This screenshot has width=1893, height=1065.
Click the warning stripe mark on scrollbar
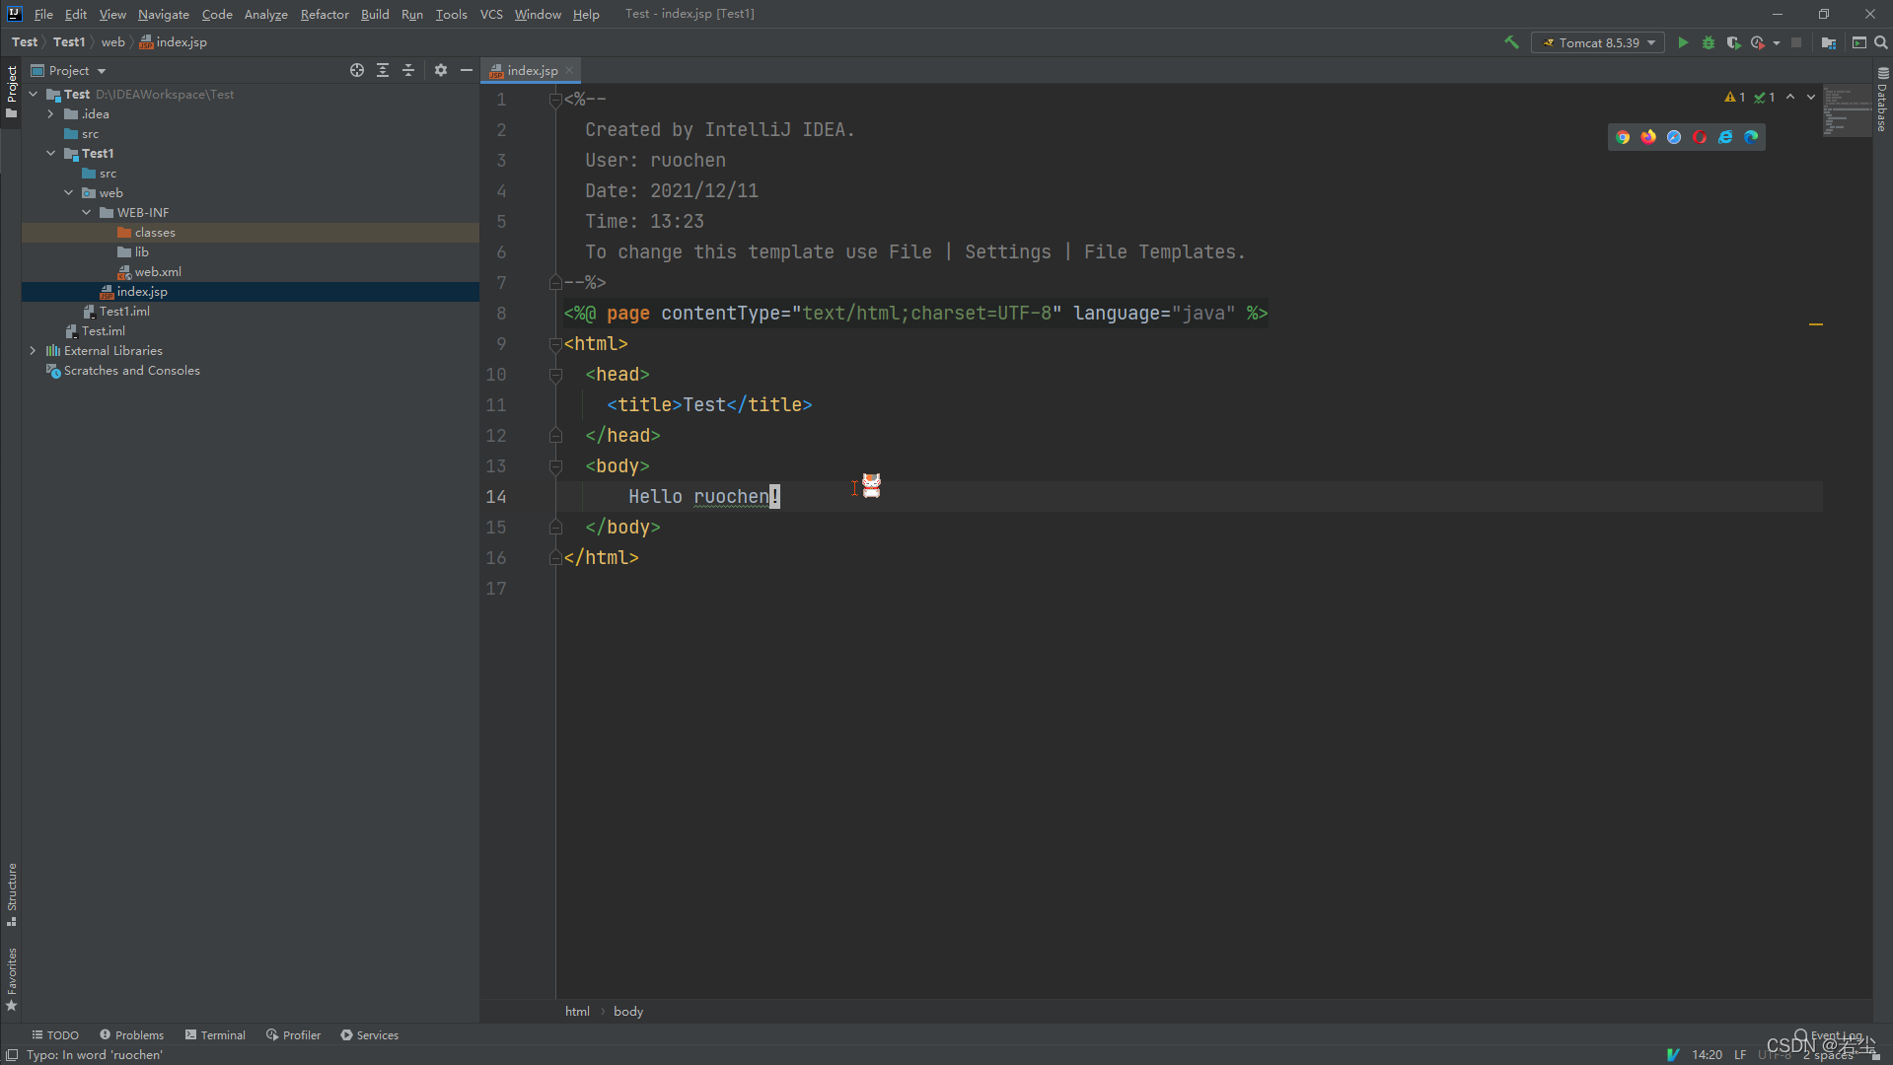pos(1815,323)
